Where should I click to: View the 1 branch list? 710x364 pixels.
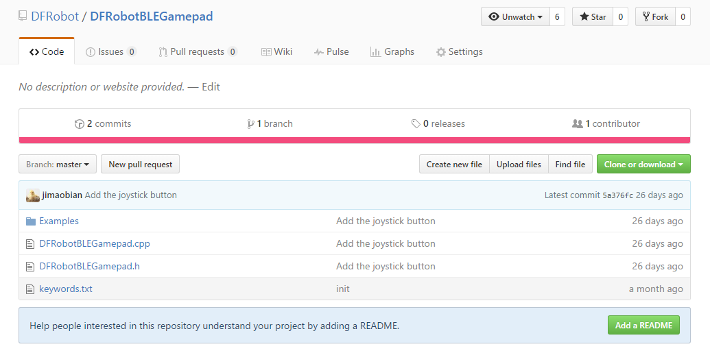(x=270, y=123)
